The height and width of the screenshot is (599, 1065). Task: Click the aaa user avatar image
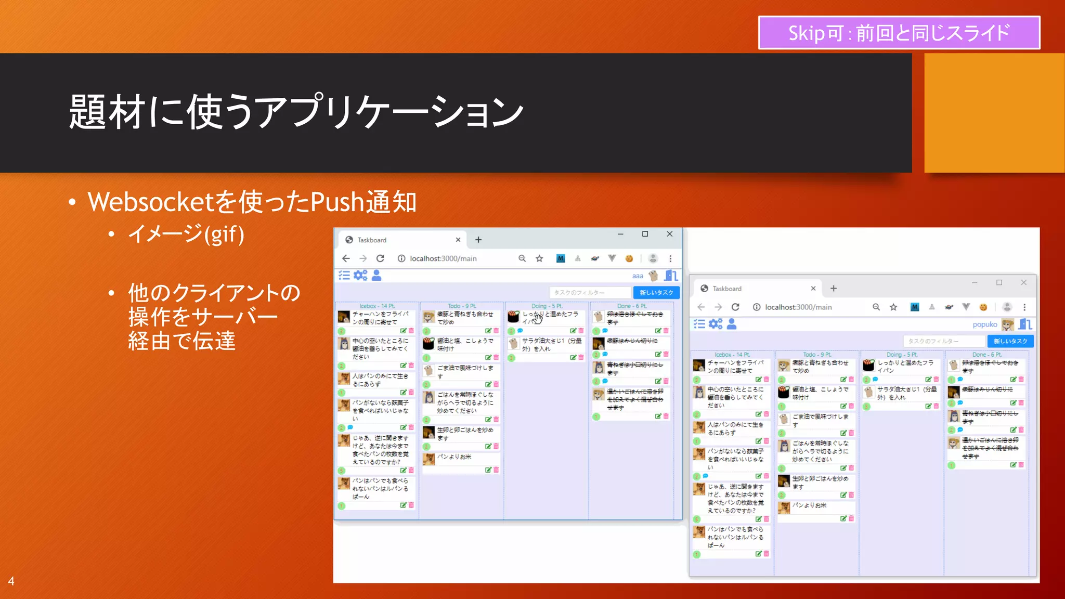pyautogui.click(x=654, y=276)
